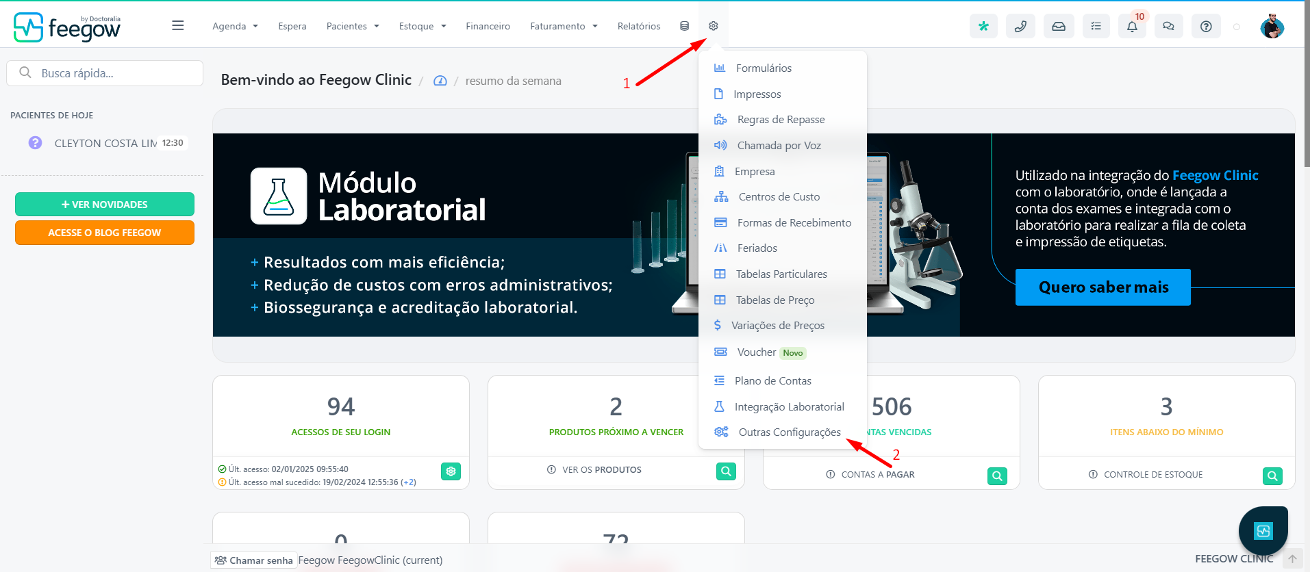Open notifications bell with 10 badge
The width and height of the screenshot is (1310, 572).
(1133, 26)
